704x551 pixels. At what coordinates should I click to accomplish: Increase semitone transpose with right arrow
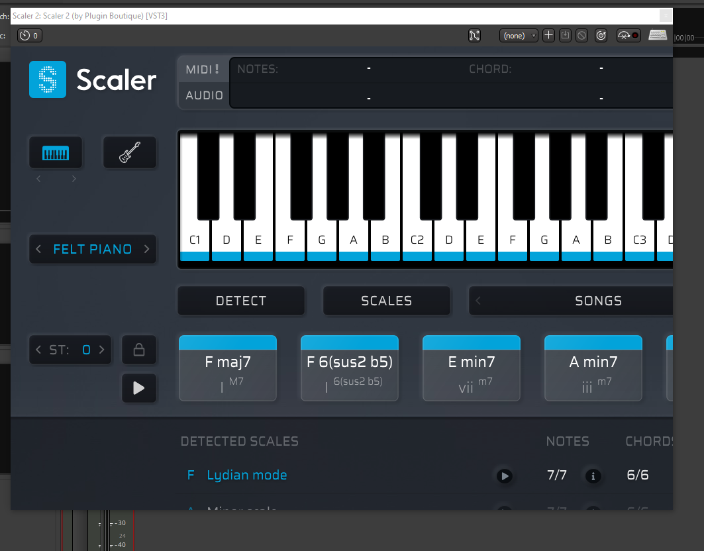pyautogui.click(x=102, y=350)
